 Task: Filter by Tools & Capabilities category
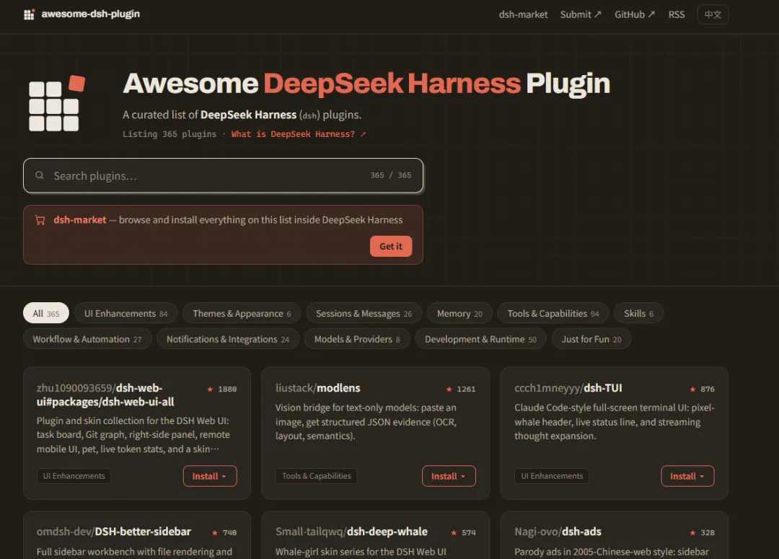pos(553,314)
